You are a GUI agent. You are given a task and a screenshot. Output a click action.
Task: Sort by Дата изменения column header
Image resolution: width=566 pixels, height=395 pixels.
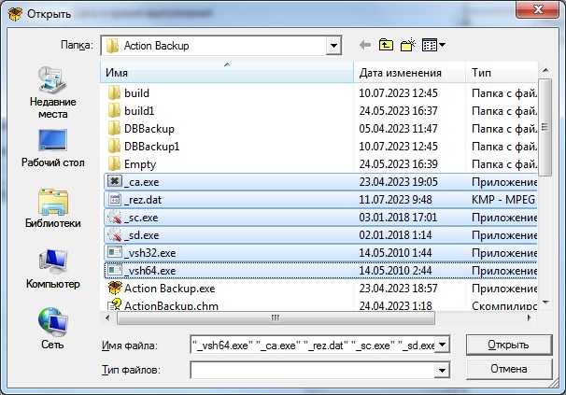click(409, 73)
